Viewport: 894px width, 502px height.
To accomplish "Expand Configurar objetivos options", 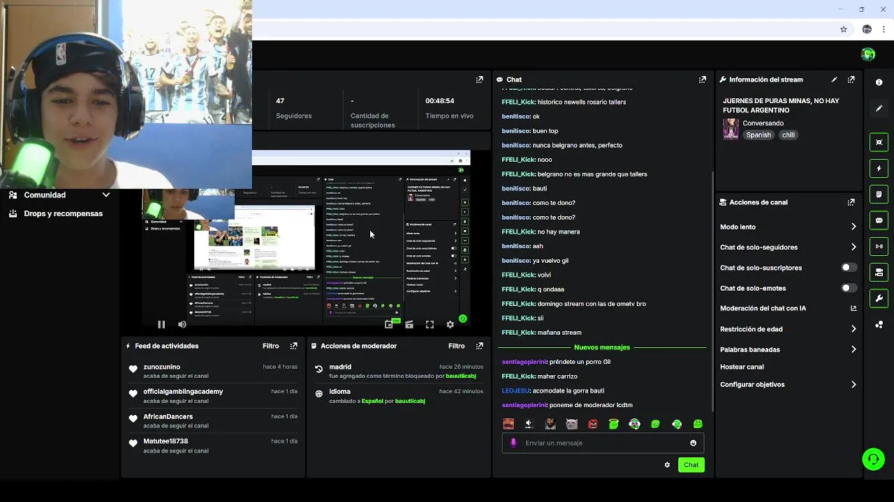I will pos(853,384).
